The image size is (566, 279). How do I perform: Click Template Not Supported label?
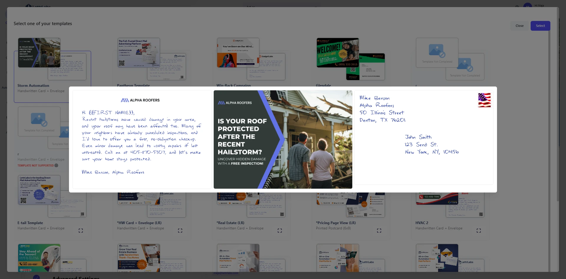(36, 166)
